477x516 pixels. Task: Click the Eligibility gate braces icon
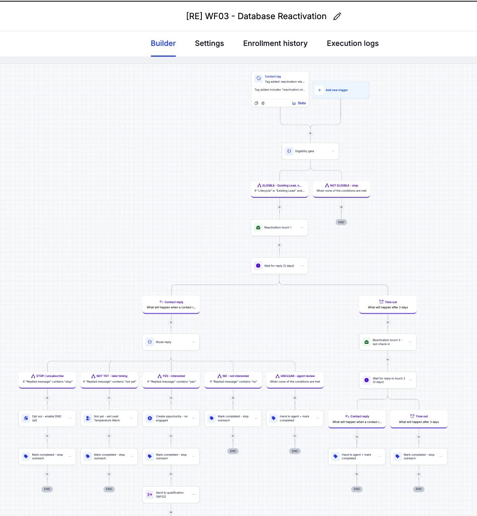289,151
